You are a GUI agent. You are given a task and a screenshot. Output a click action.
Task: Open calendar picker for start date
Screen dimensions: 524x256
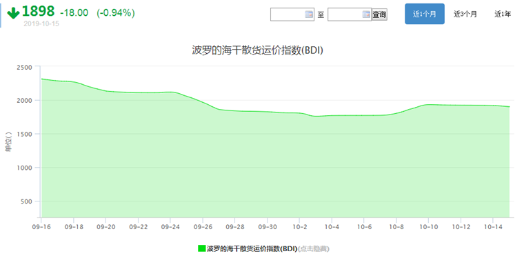308,14
